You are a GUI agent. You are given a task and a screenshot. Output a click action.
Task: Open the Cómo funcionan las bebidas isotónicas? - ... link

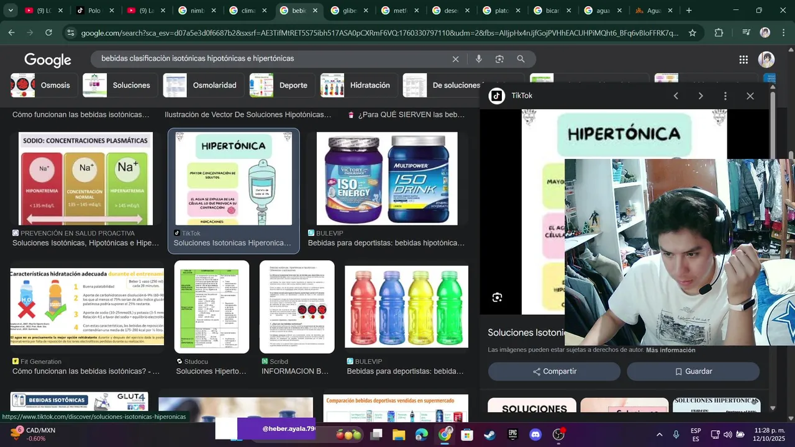tap(86, 371)
